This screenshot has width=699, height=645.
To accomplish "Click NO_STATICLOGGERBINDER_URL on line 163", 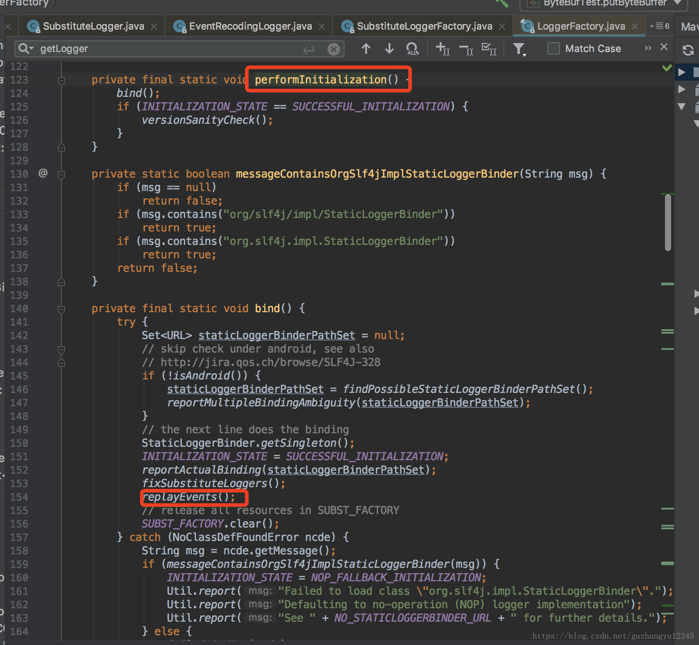I will (x=413, y=618).
